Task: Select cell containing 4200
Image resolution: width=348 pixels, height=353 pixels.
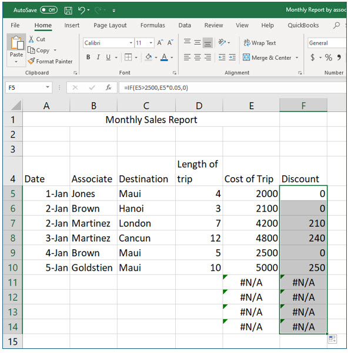Action: coord(251,223)
